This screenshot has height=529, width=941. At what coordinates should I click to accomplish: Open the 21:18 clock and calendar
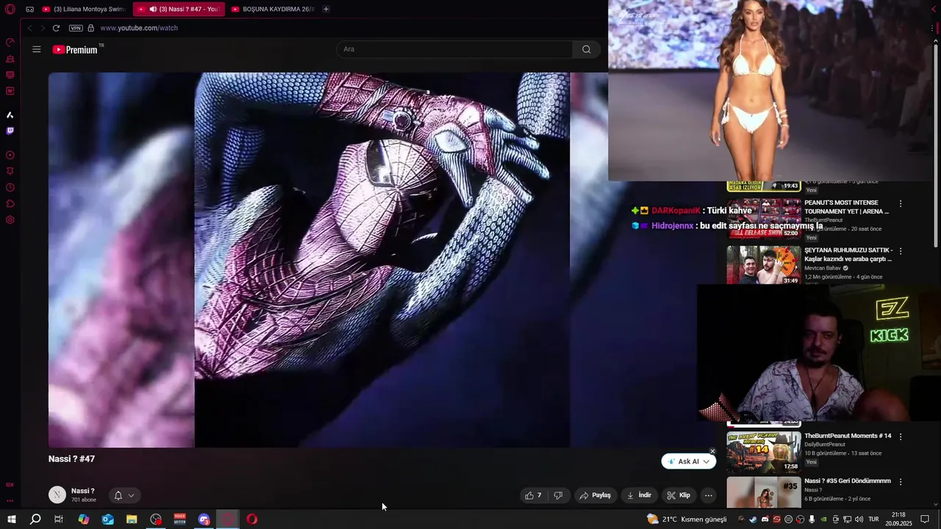coord(899,519)
